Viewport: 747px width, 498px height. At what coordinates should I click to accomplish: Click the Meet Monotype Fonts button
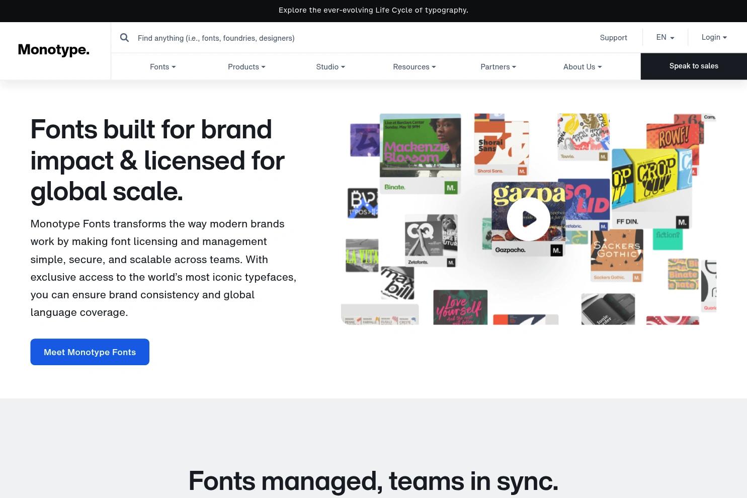point(90,352)
